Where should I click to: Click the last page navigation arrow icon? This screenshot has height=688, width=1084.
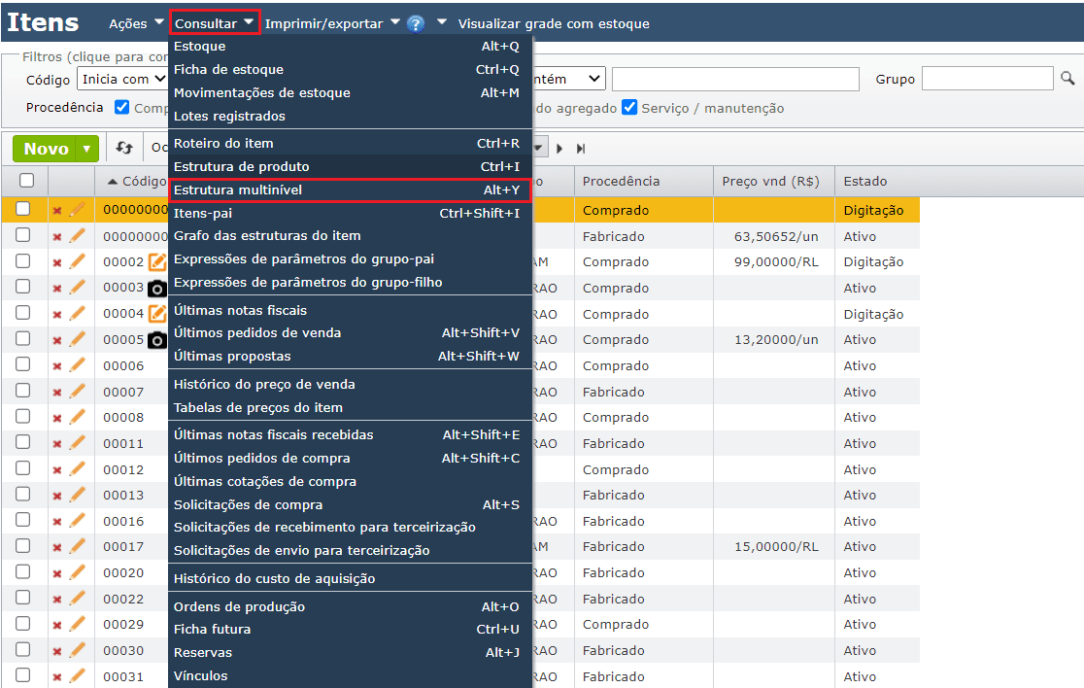[x=581, y=149]
